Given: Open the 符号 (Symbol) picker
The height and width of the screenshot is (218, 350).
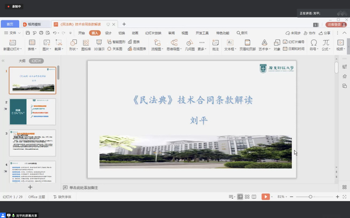Looking at the screenshot, I should click(x=314, y=43).
